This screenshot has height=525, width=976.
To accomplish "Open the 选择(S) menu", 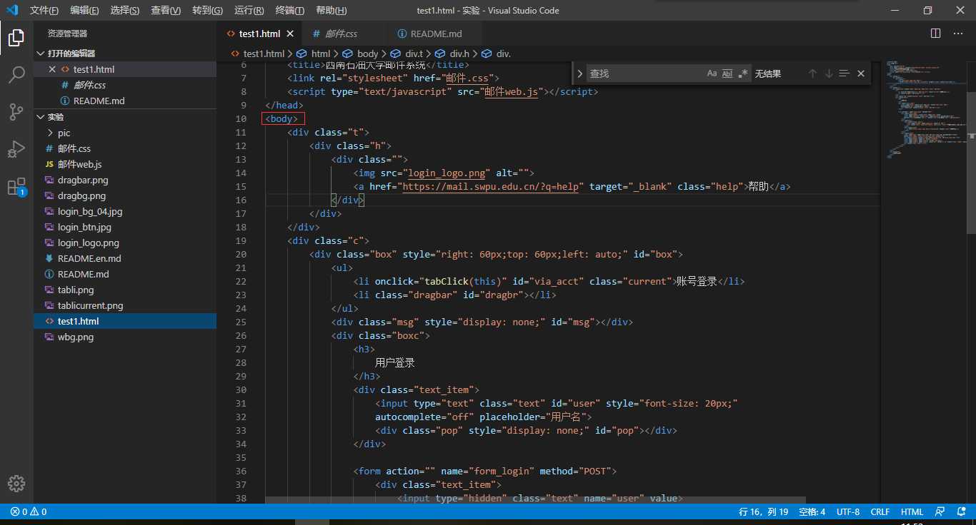I will (125, 10).
